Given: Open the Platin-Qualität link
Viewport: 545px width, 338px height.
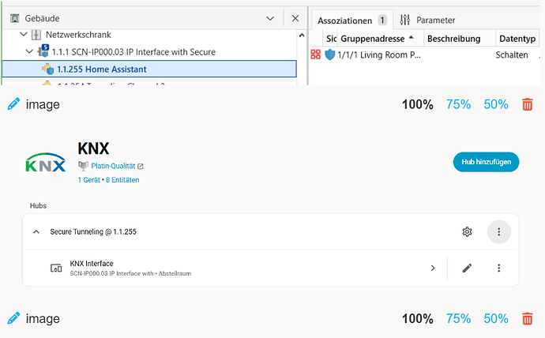Looking at the screenshot, I should [113, 166].
